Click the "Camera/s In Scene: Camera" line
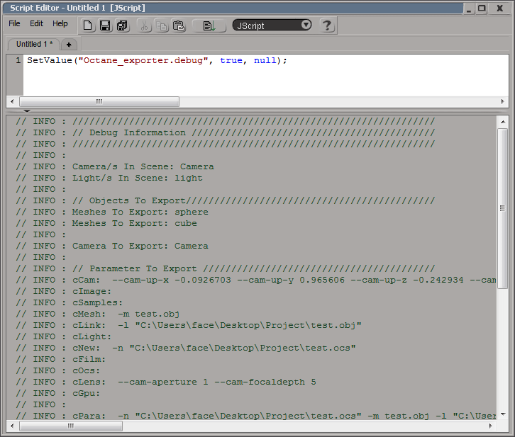The height and width of the screenshot is (437, 515). point(115,166)
